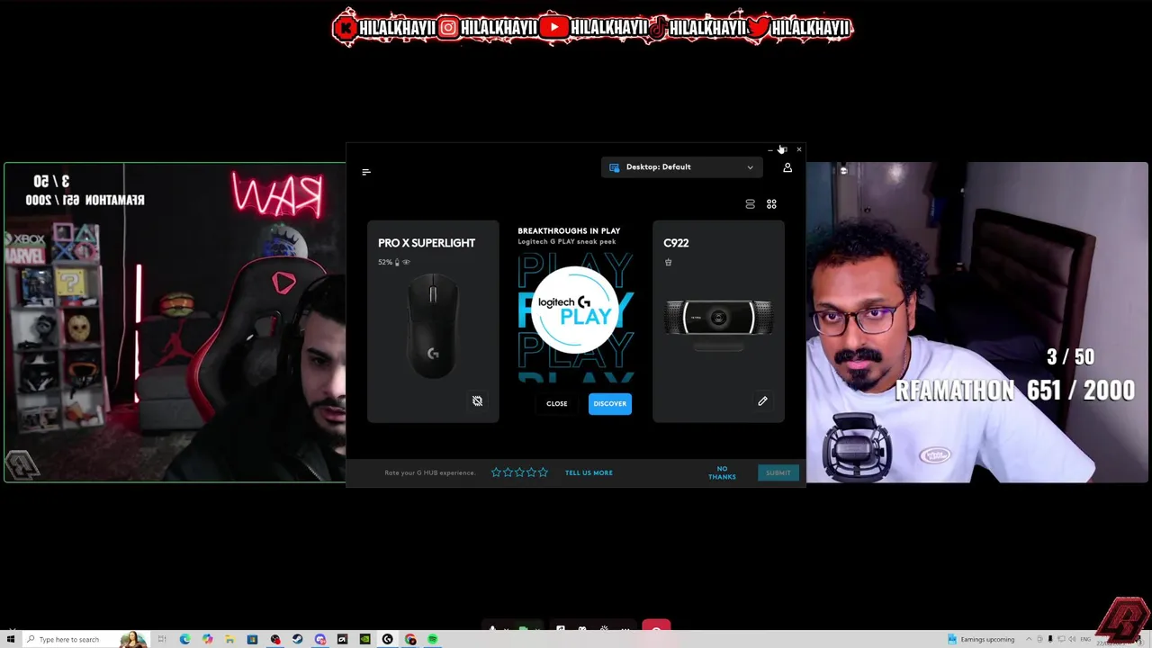Open the Windows Start menu
Image resolution: width=1152 pixels, height=648 pixels.
tap(11, 639)
